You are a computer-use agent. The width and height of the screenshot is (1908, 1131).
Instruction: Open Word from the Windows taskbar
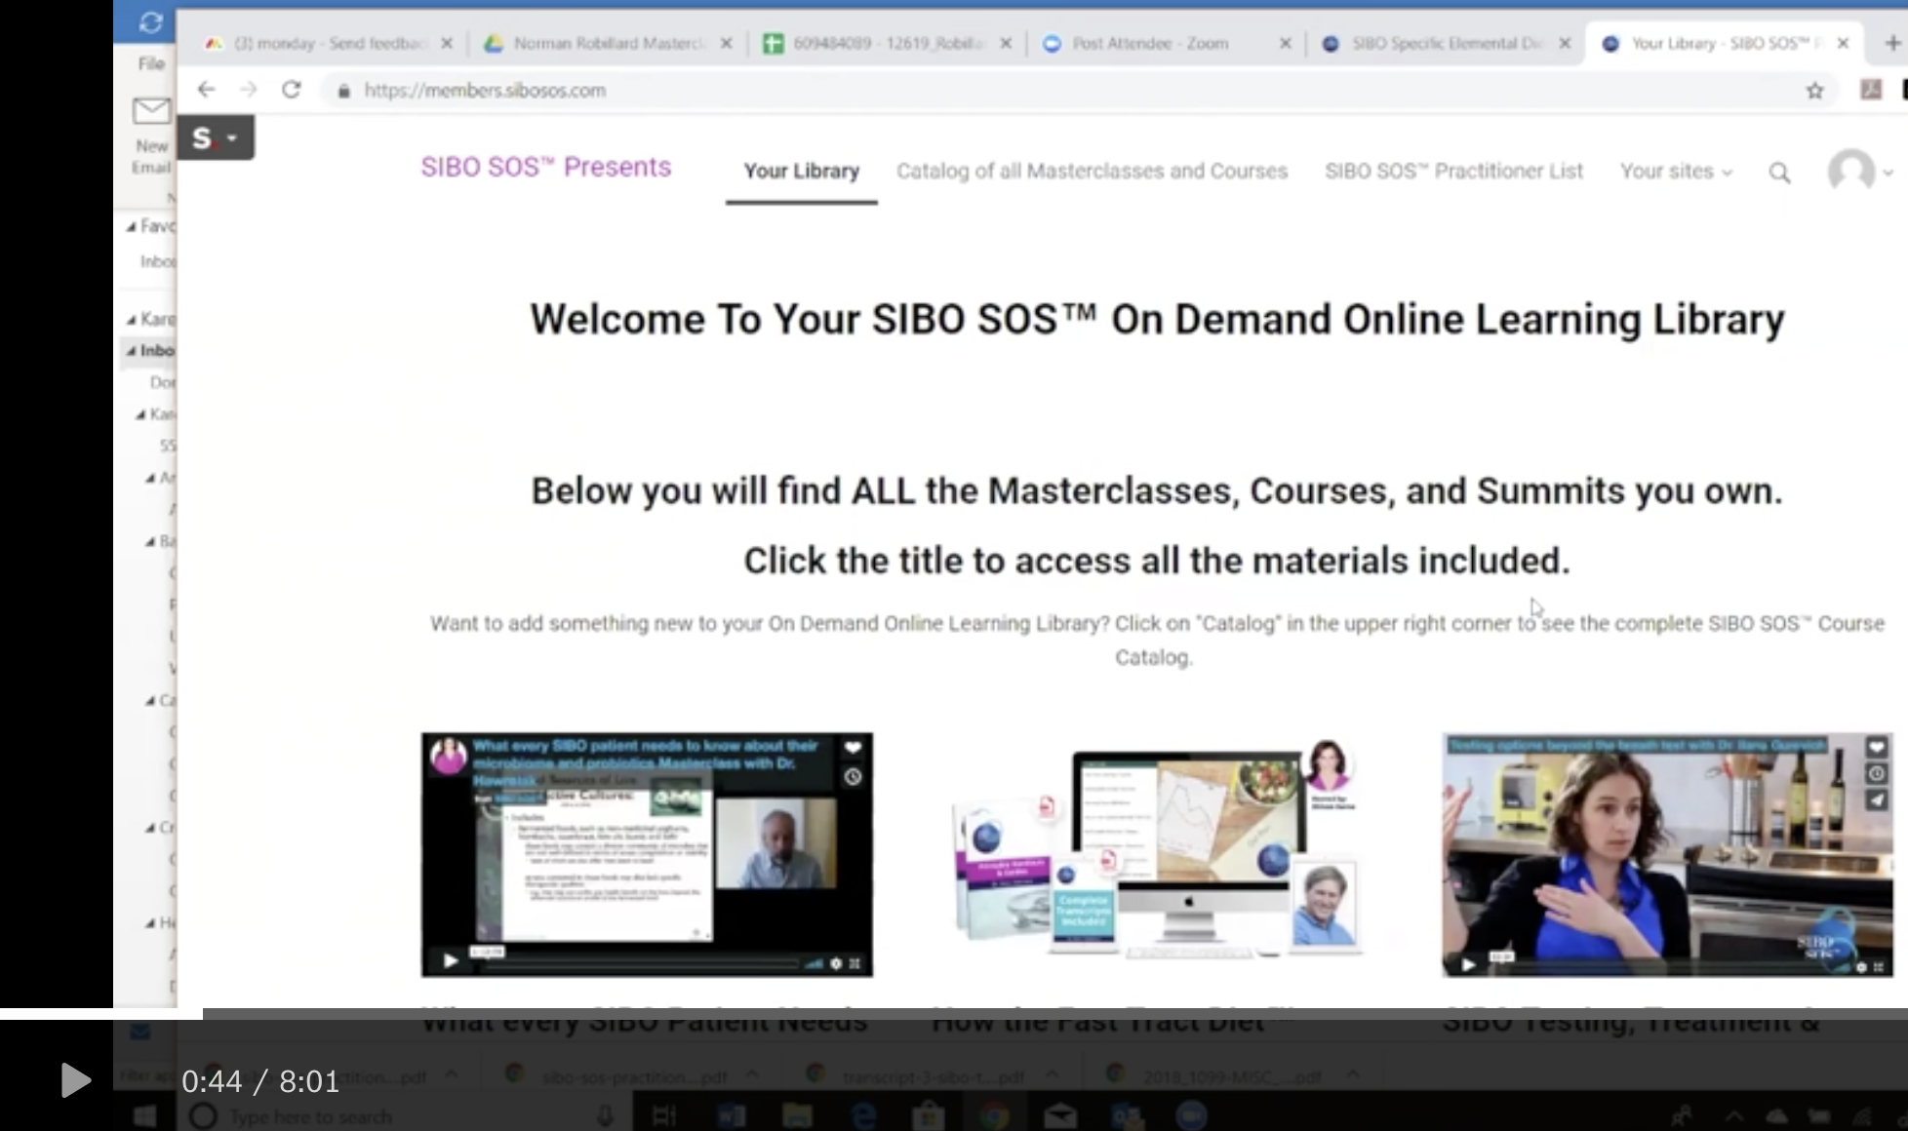(x=731, y=1115)
